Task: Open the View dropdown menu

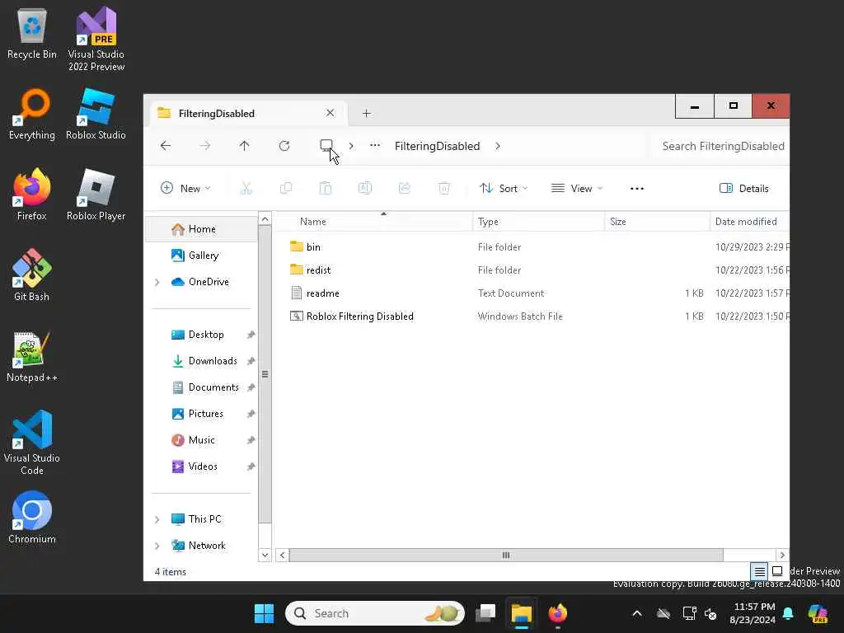Action: pos(577,189)
